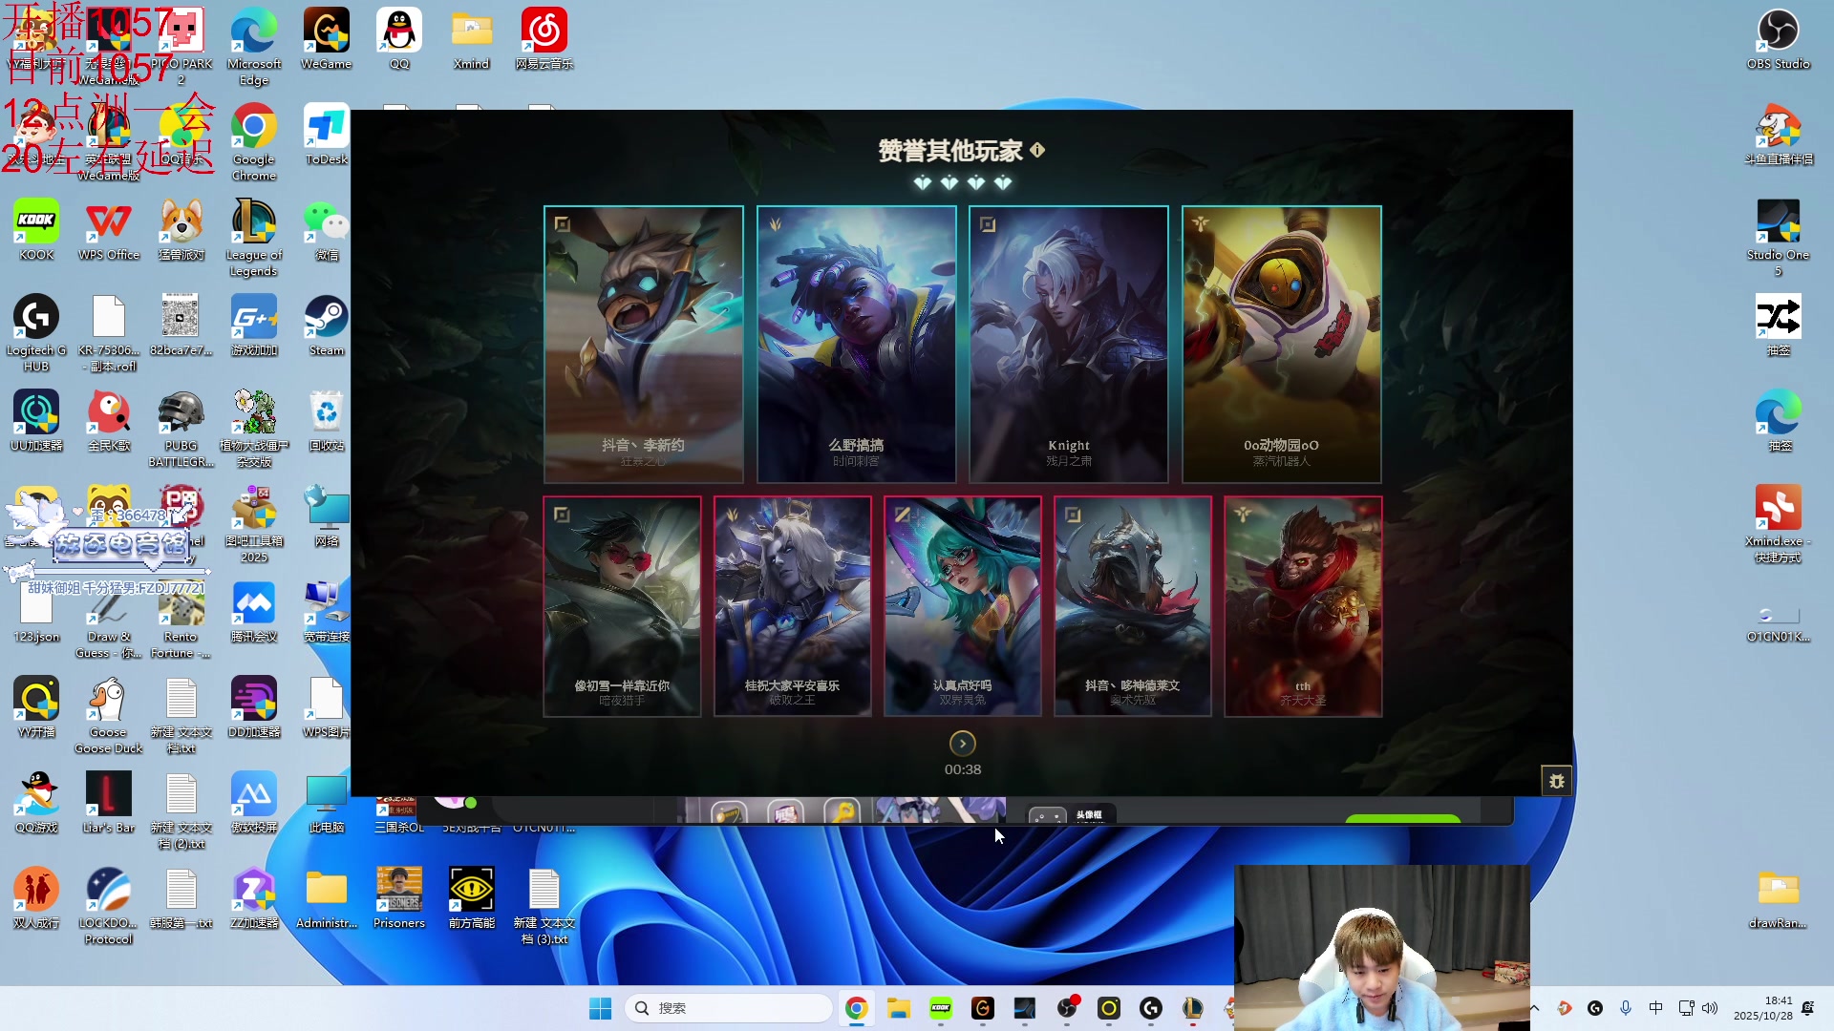
Task: Click the Windows Start button
Action: pyautogui.click(x=600, y=1008)
